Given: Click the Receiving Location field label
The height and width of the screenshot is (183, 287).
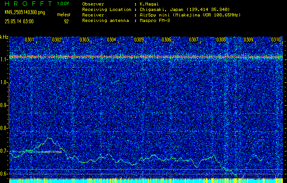Looking at the screenshot, I should 107,10.
